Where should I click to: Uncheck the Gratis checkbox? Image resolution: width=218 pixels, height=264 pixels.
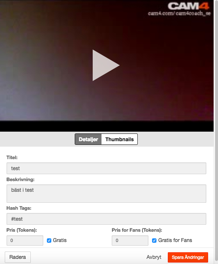point(49,241)
